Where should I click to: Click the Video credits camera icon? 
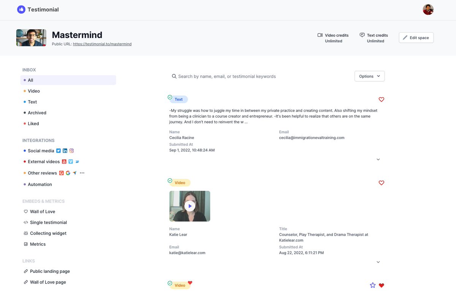(320, 35)
